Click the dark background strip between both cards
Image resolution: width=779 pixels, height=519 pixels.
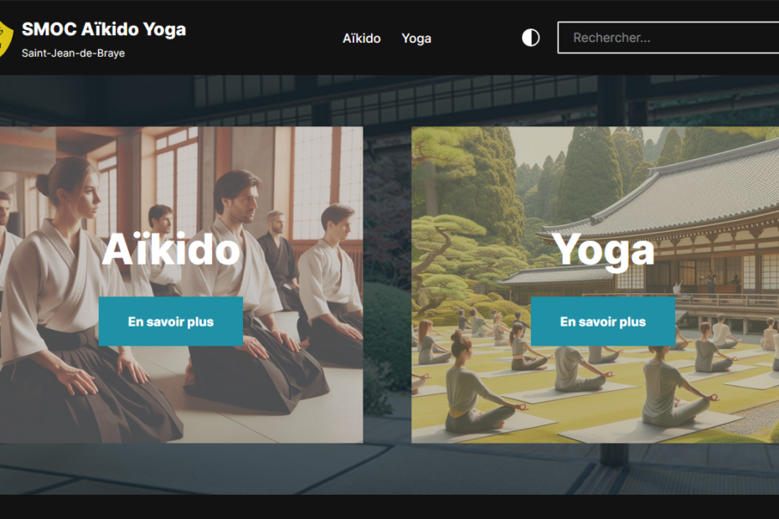coord(387,285)
